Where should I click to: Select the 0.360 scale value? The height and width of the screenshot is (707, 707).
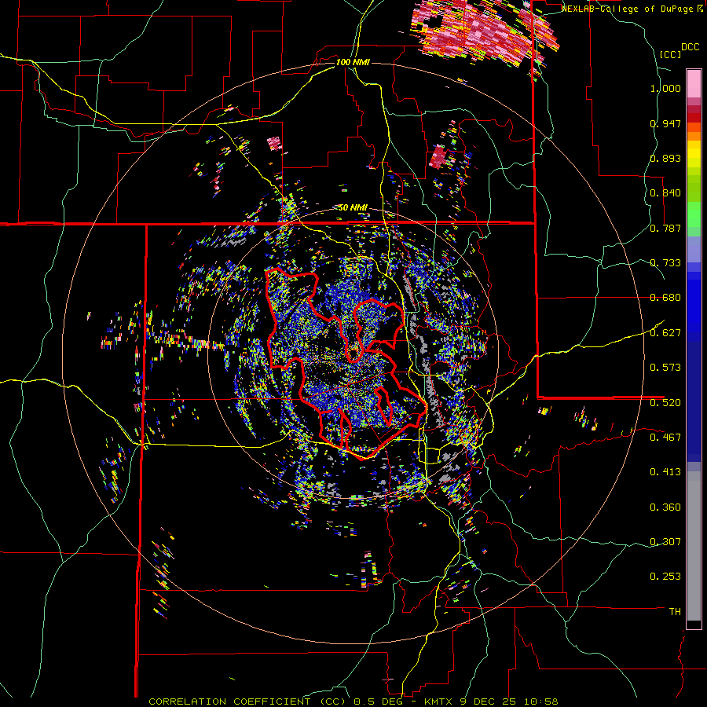pos(665,507)
